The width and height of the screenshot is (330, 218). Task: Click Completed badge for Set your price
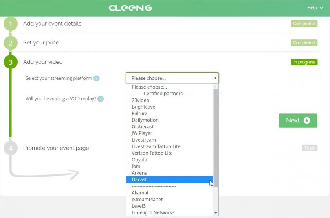click(304, 42)
